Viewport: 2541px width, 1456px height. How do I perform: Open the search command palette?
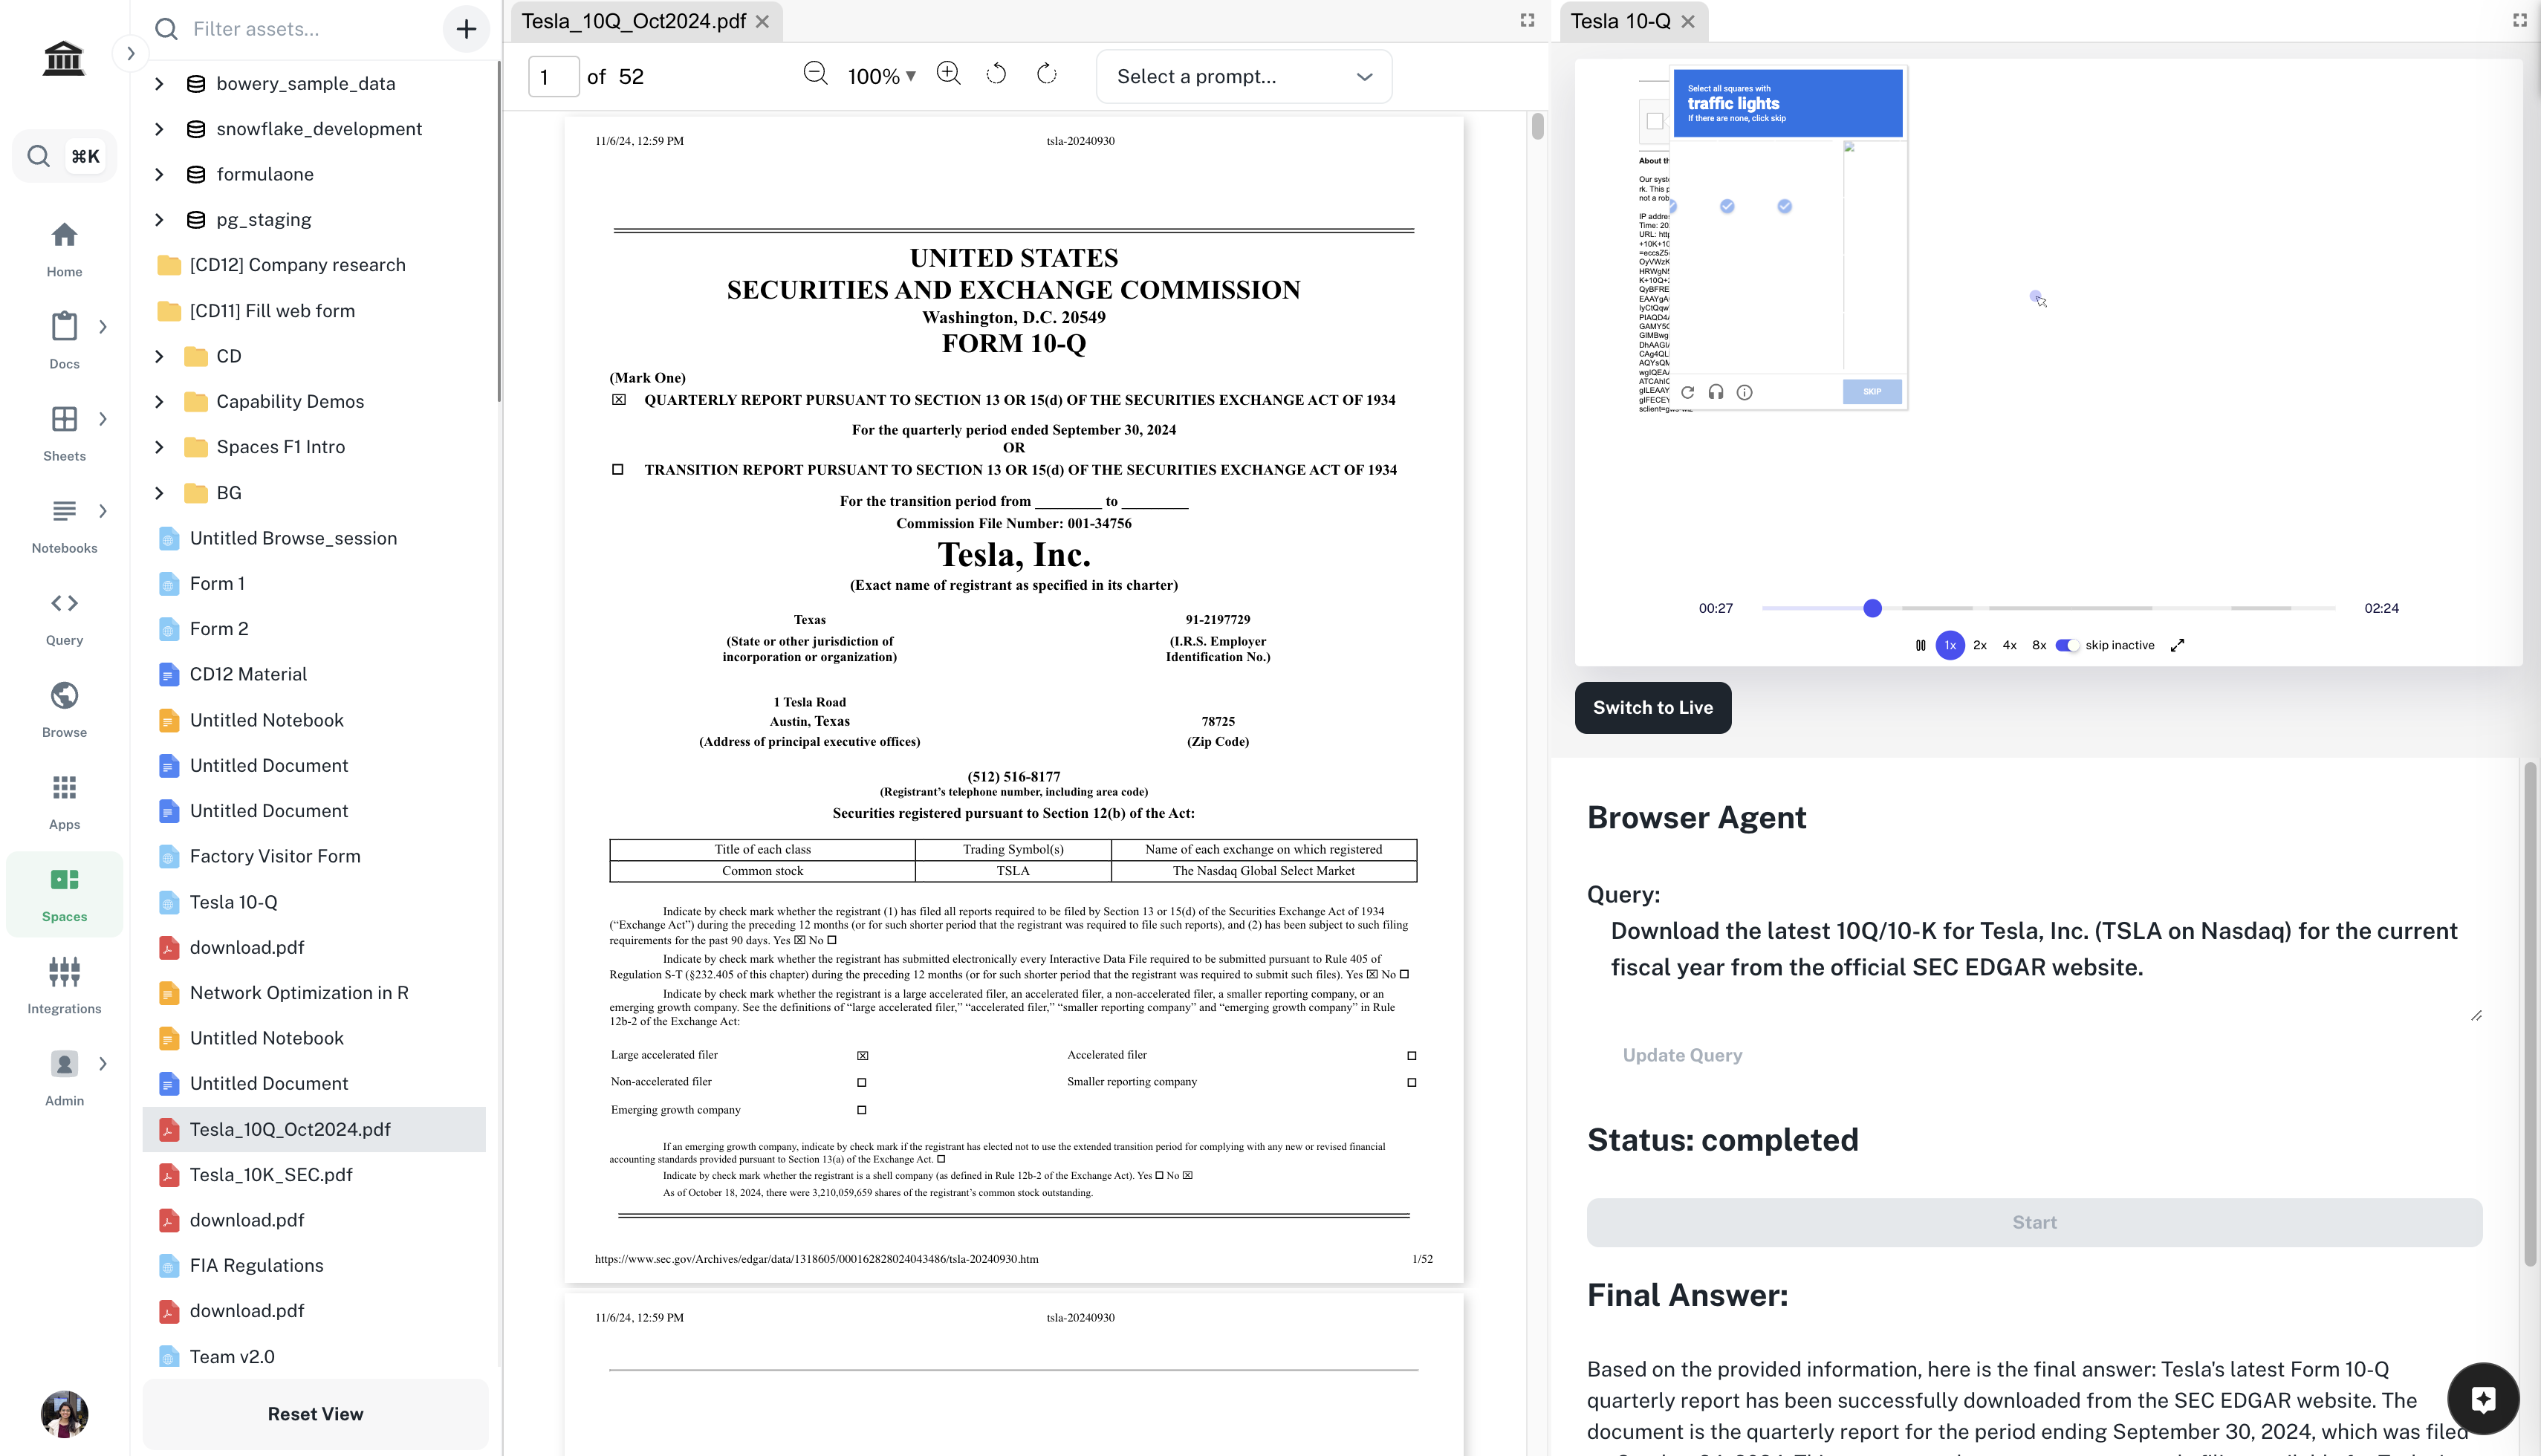[64, 156]
